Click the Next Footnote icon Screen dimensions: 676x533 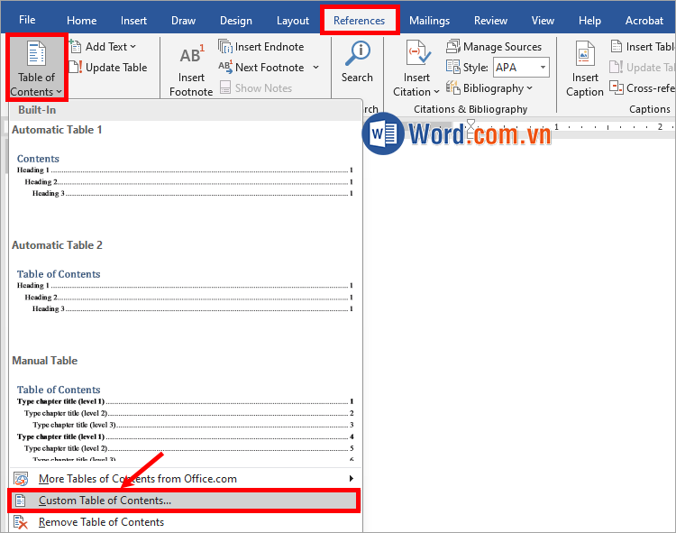(x=225, y=67)
